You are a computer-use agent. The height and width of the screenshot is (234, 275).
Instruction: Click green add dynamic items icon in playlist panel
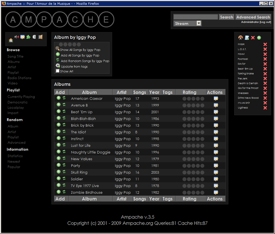click(x=259, y=38)
